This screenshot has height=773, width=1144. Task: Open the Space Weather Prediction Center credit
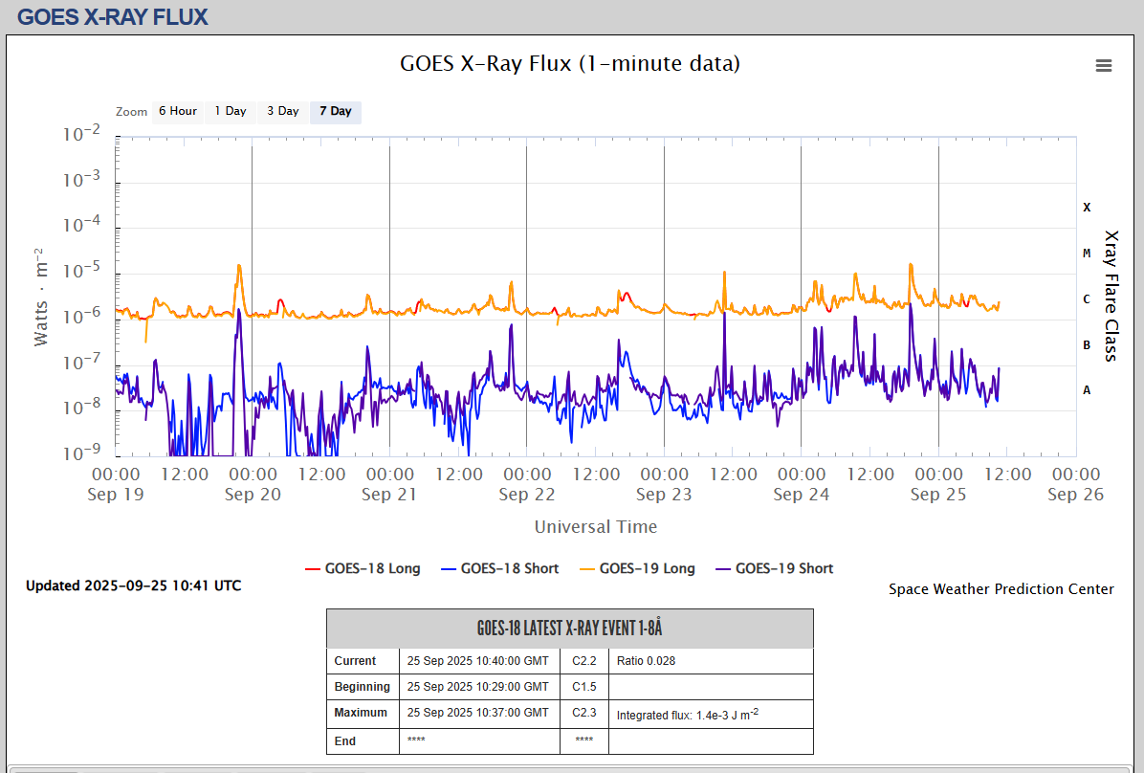tap(1001, 589)
